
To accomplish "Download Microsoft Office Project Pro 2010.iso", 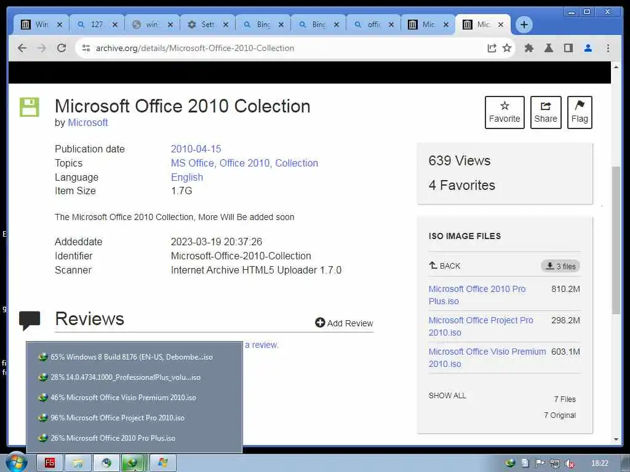I will point(481,326).
